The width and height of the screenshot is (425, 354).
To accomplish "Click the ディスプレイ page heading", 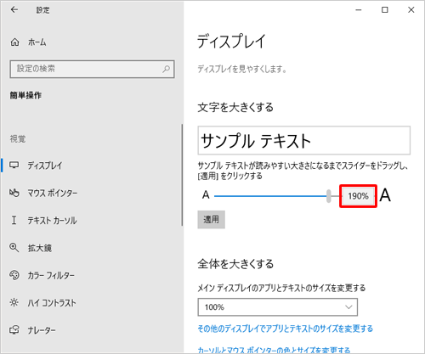I will (231, 42).
